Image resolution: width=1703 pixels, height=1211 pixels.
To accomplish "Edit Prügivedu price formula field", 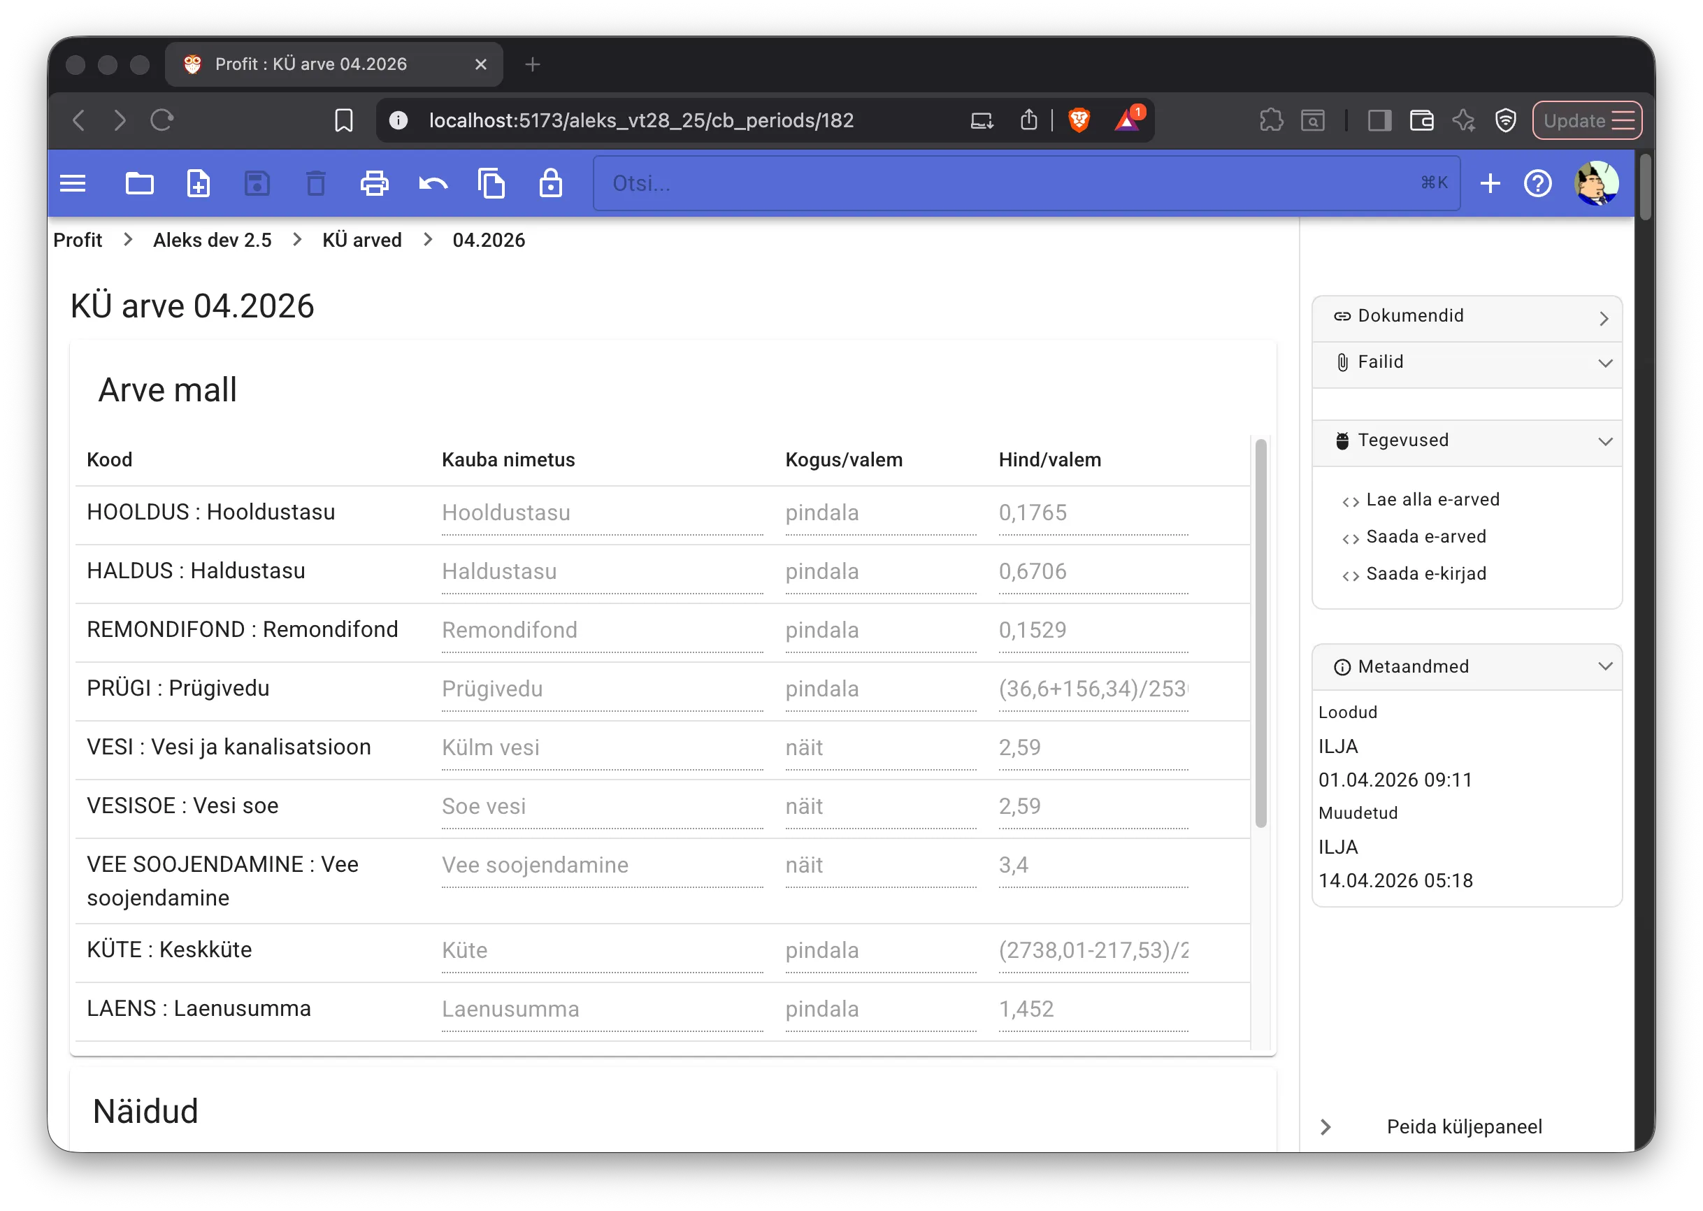I will coord(1093,690).
